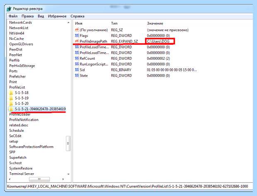257x196 pixels.
Task: Sort values by the Имя column header
Action: (79, 24)
